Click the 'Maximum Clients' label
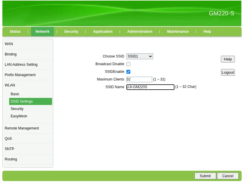The image size is (244, 184). coord(110,79)
